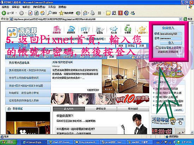Click the MORE link in announcements panel
194x145 pixels.
178,110
